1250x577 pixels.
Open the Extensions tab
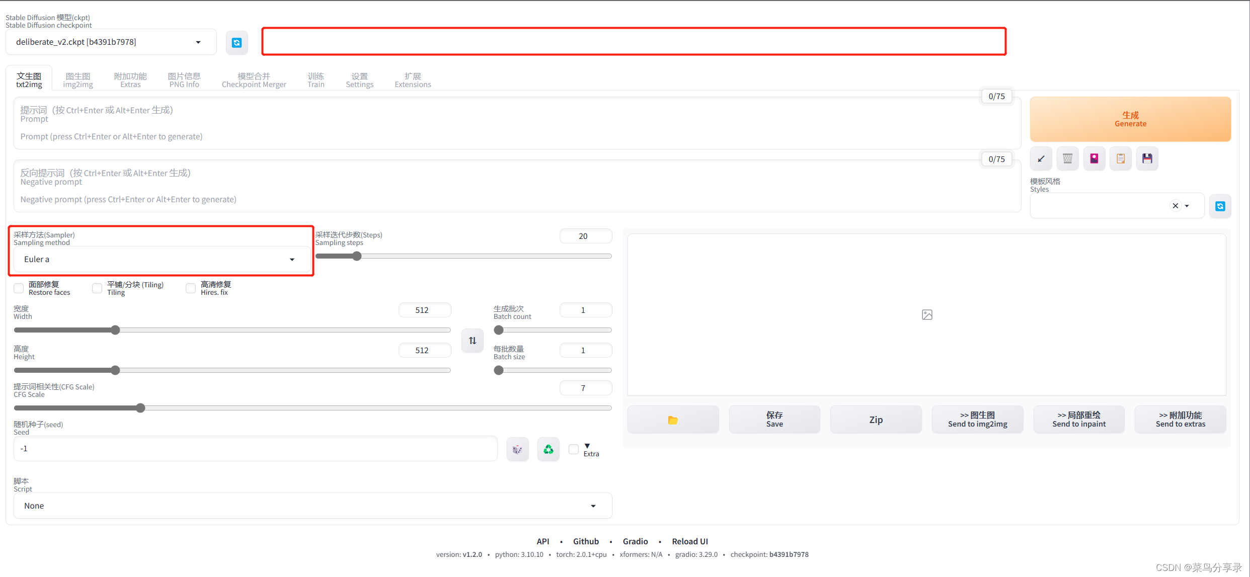[413, 80]
